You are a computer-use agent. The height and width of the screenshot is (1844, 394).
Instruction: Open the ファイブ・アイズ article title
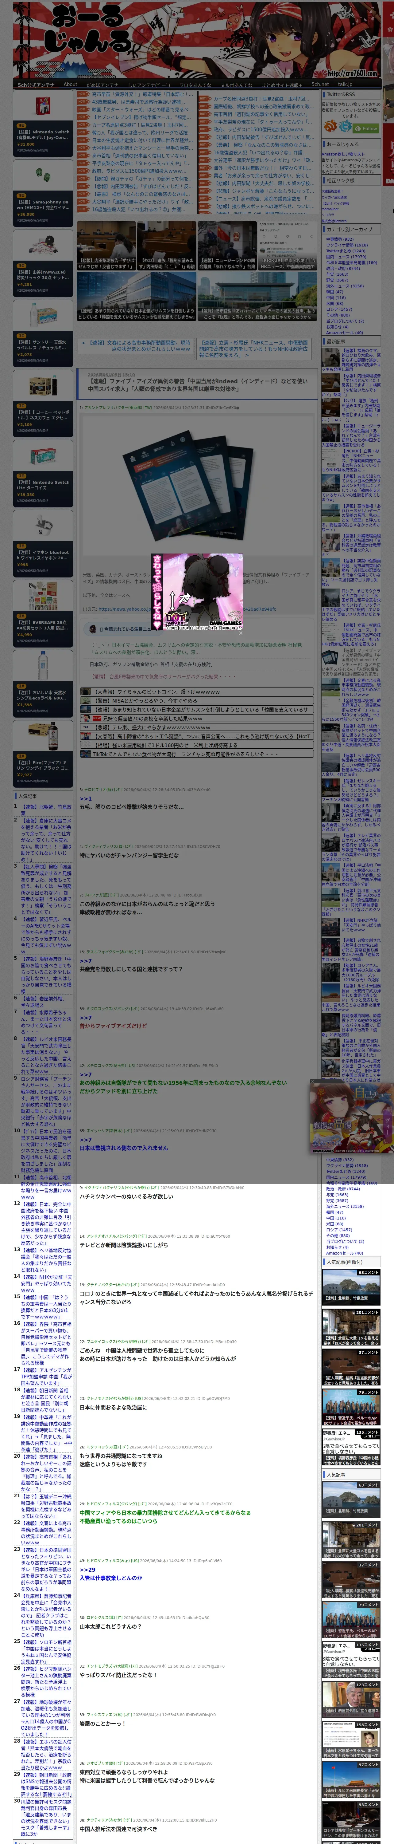click(197, 385)
